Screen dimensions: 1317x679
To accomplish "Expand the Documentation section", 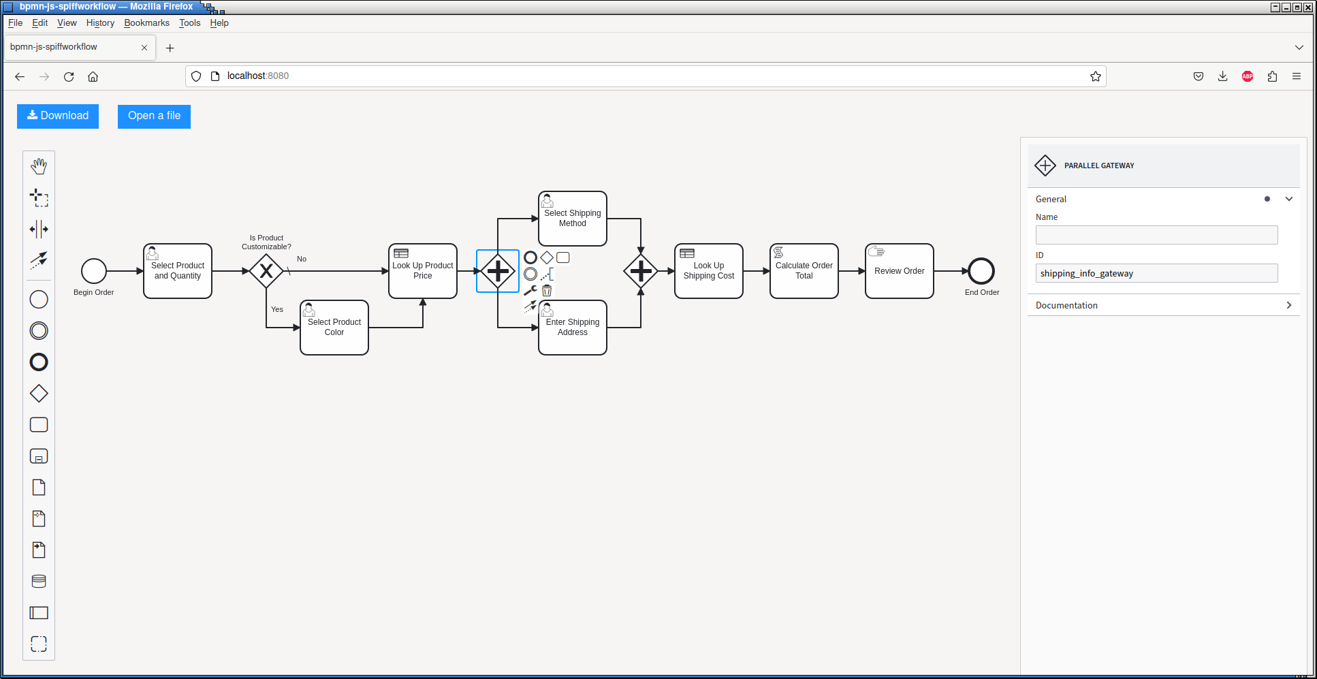I will coord(1163,305).
